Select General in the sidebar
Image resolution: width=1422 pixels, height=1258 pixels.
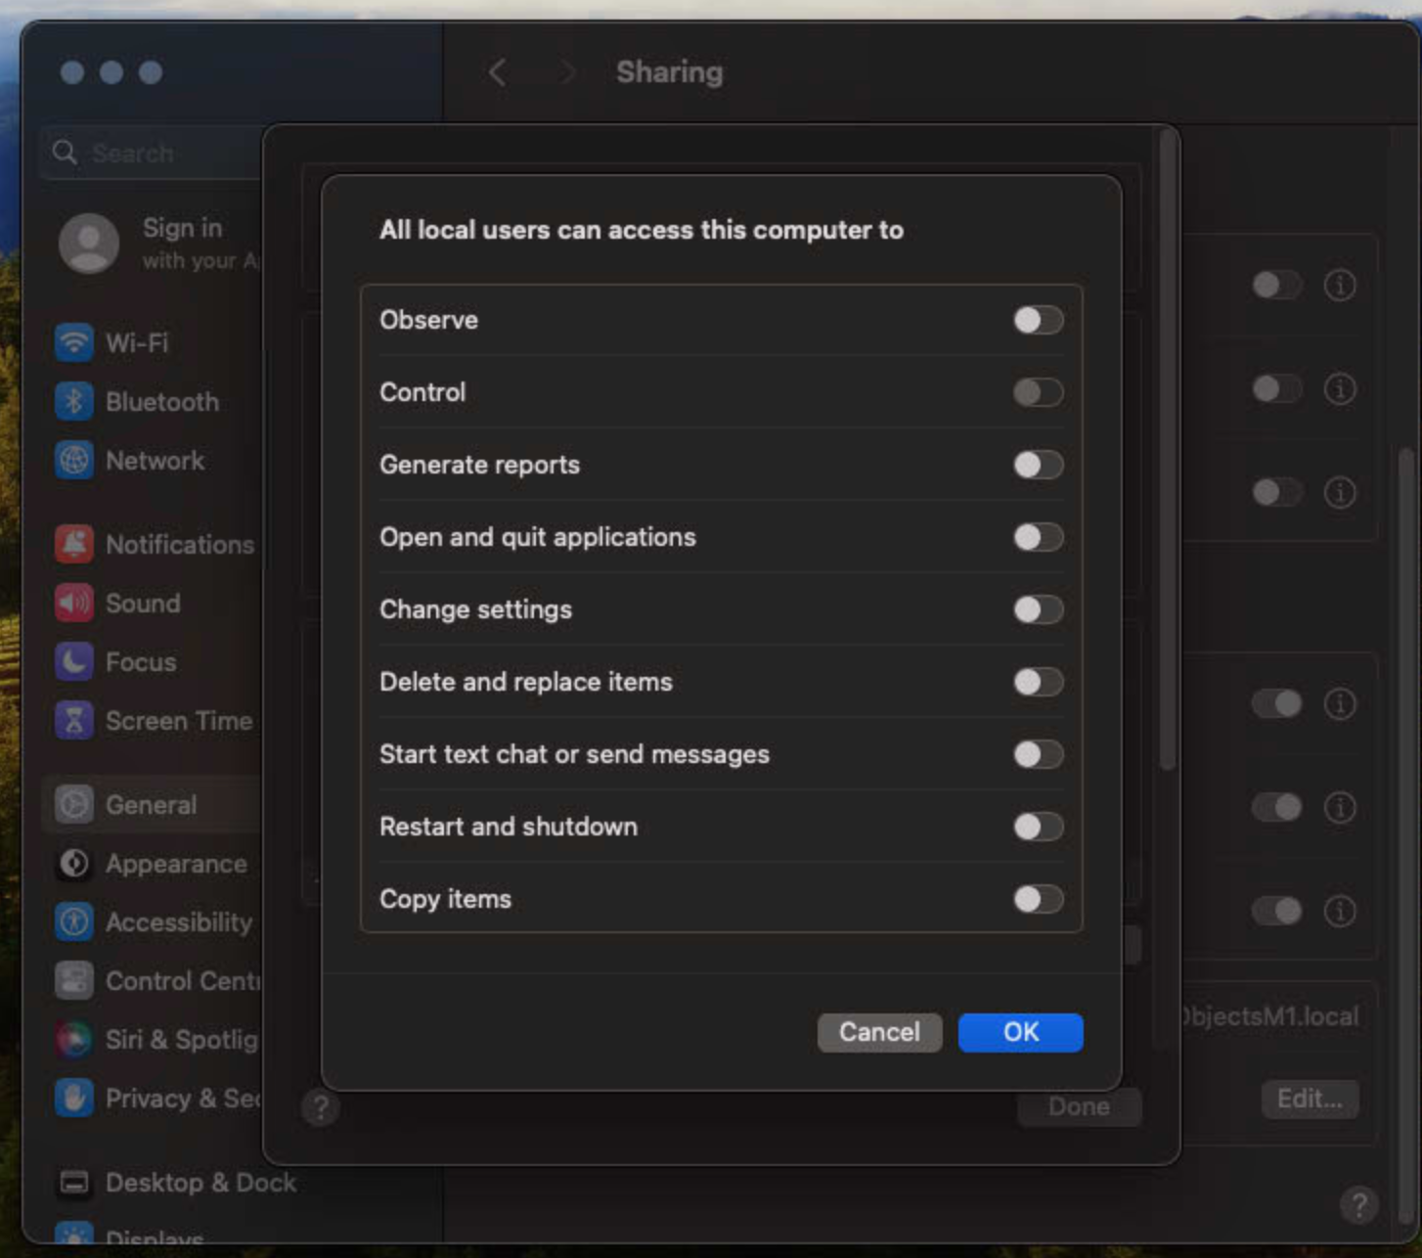pyautogui.click(x=152, y=805)
